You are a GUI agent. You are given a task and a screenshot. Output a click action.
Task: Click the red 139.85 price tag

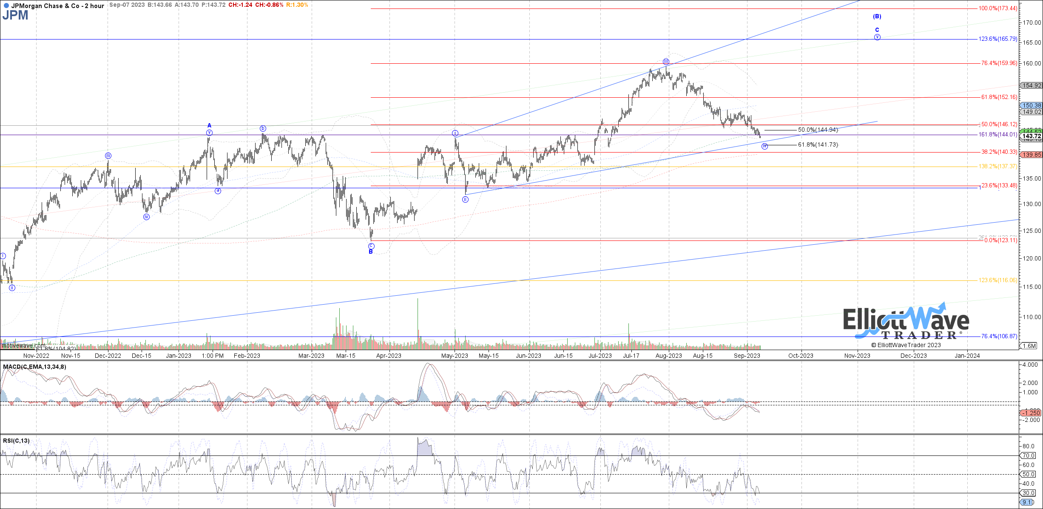click(1032, 155)
